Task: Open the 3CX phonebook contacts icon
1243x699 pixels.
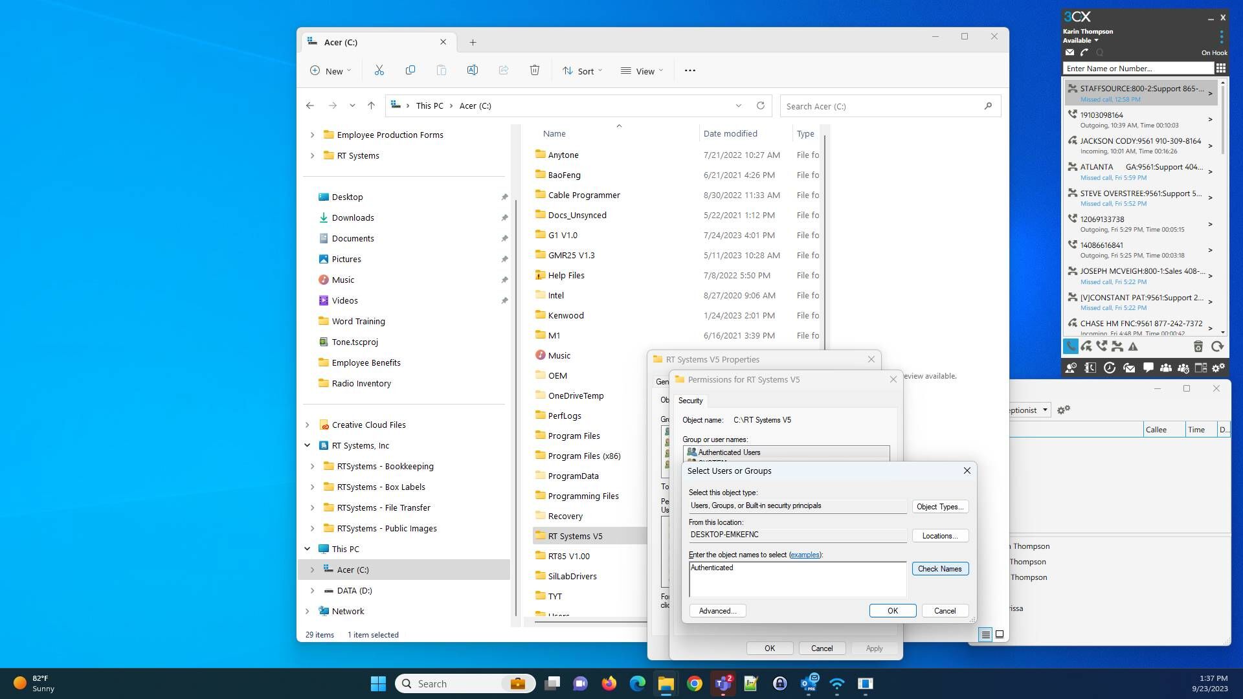Action: 1090,368
